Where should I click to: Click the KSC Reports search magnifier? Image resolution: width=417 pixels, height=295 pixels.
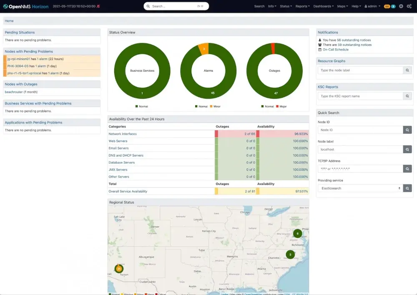[x=407, y=96]
